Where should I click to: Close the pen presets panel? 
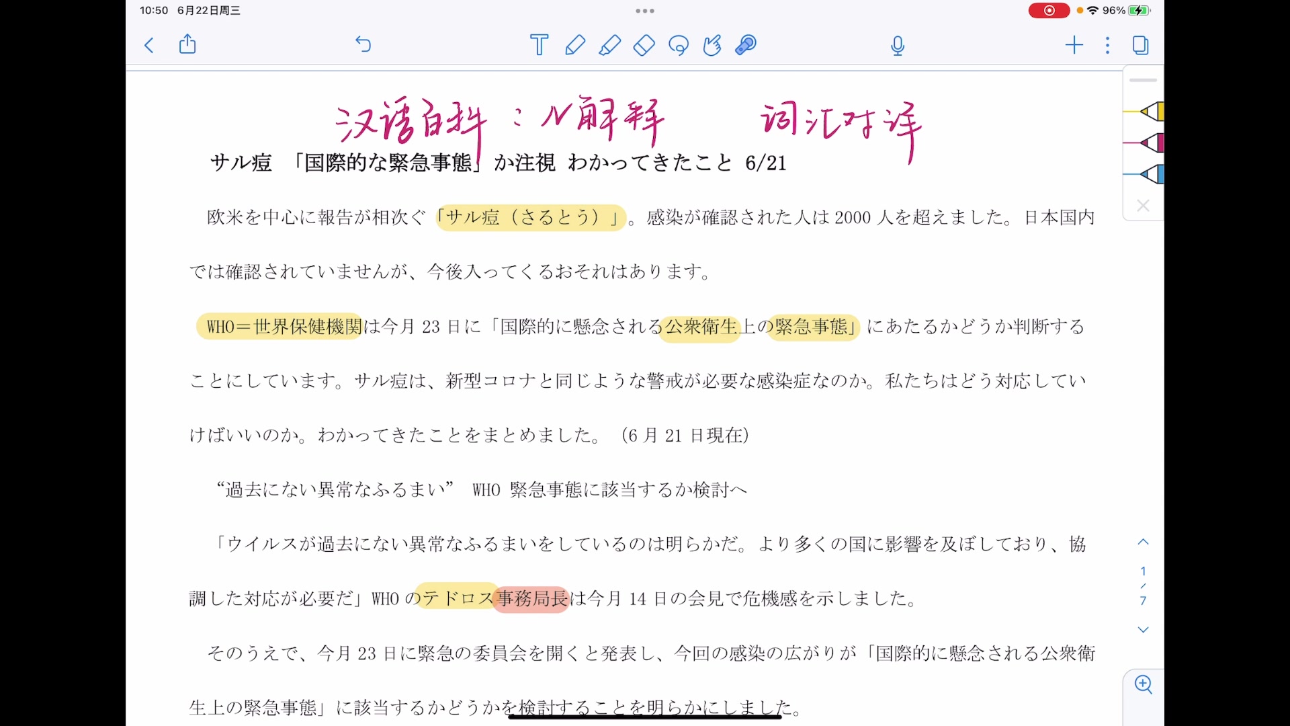tap(1143, 206)
